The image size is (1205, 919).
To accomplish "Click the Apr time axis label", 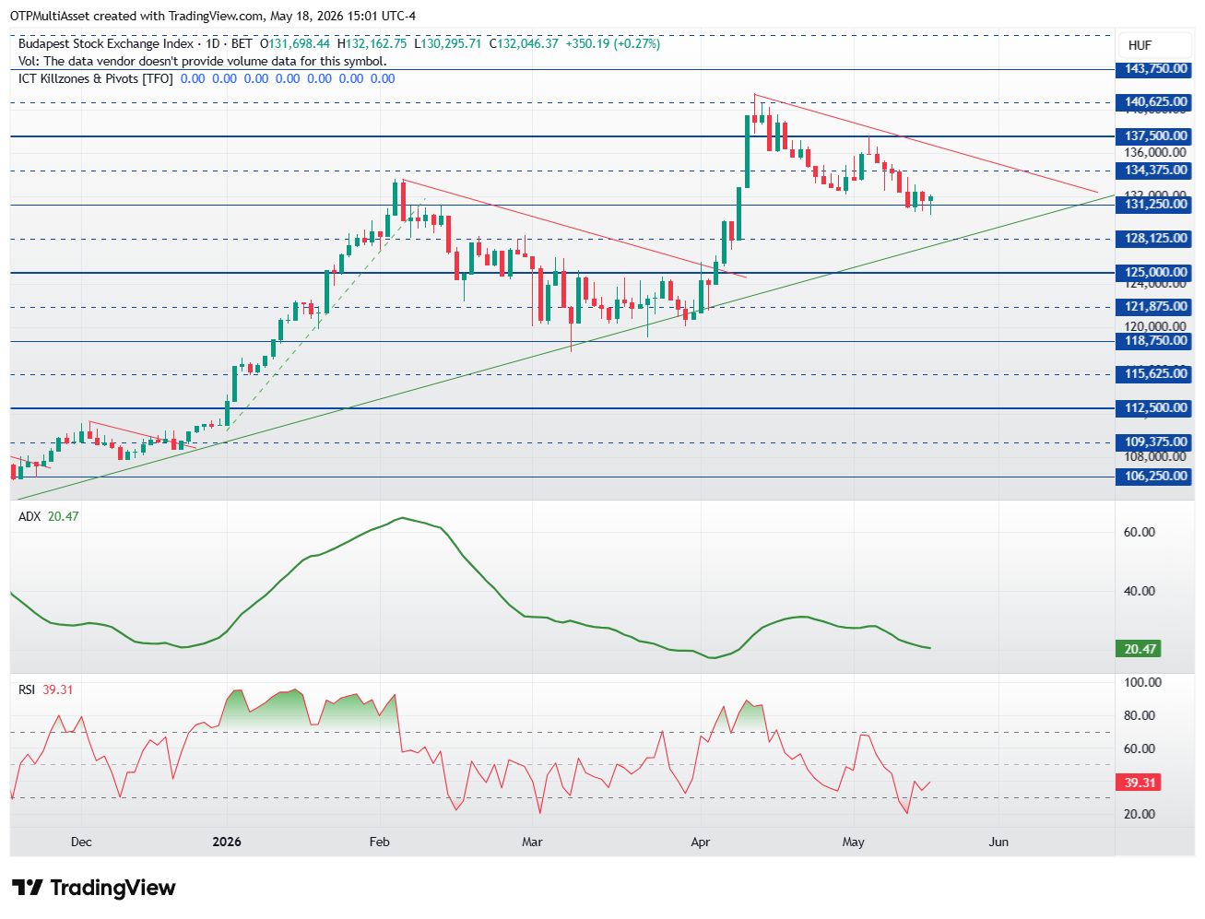I will pyautogui.click(x=701, y=842).
